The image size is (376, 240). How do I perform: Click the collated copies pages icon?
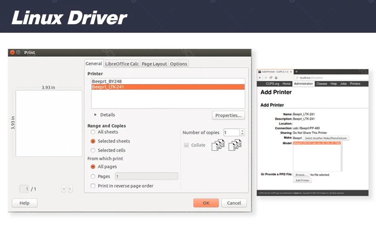tap(218, 145)
